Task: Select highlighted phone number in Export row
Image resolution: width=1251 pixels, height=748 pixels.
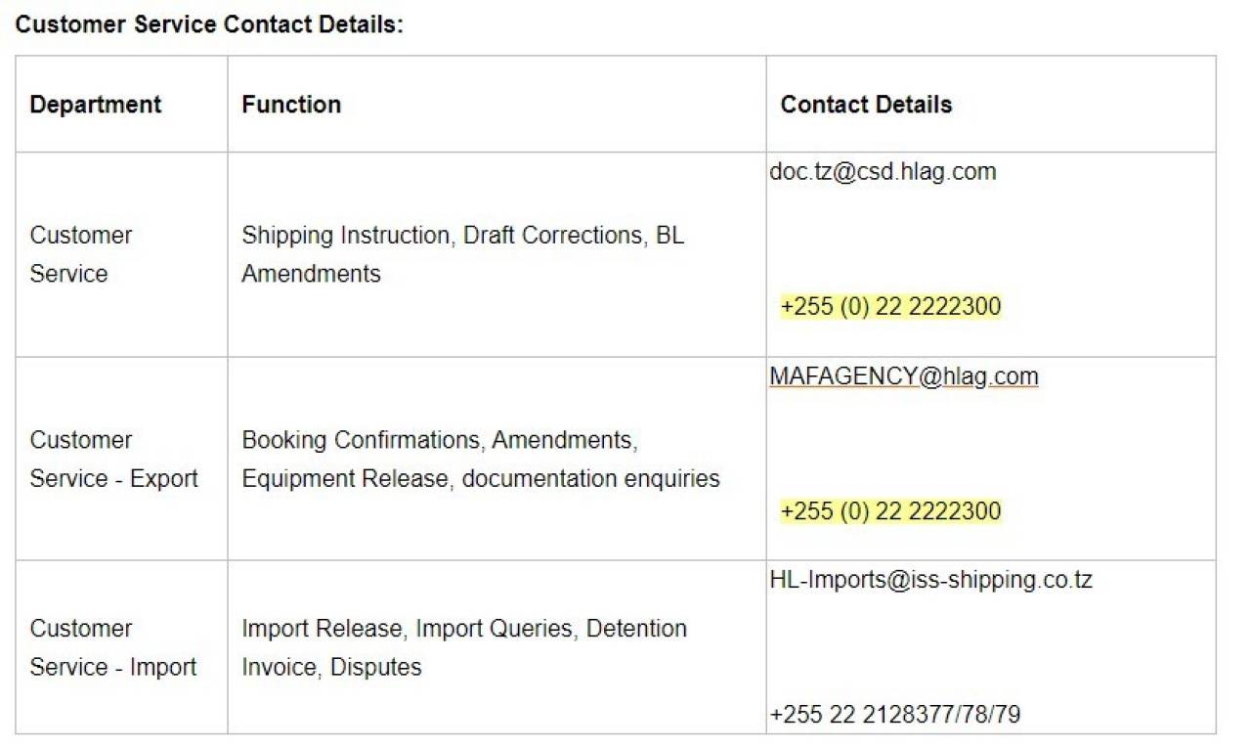Action: tap(891, 511)
